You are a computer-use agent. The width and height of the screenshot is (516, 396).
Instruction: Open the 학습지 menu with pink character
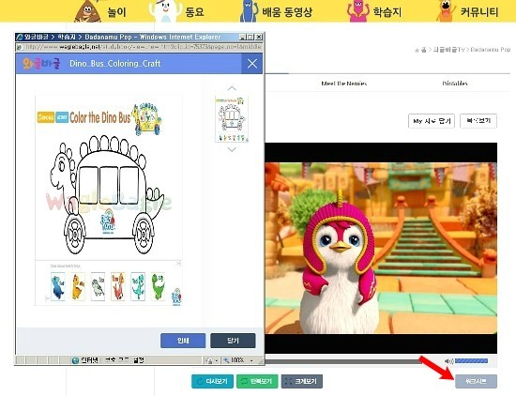pyautogui.click(x=374, y=11)
